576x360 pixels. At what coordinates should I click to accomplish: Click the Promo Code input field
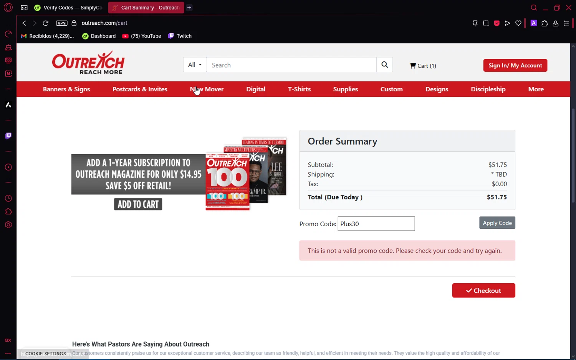376,224
